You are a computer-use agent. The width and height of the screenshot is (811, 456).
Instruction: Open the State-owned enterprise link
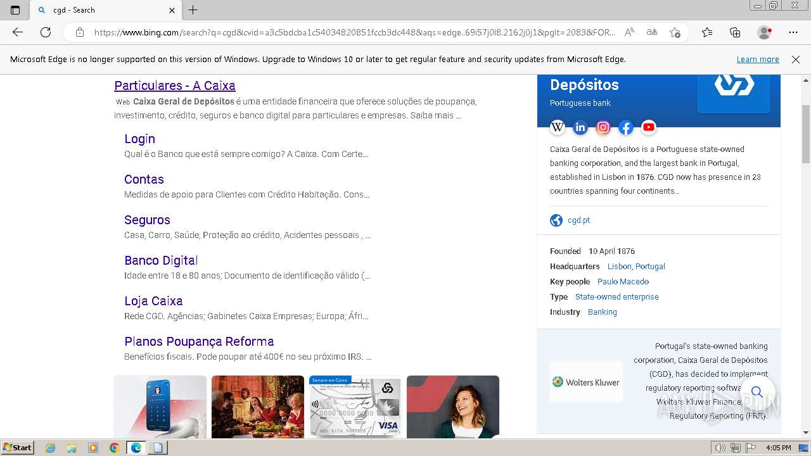[617, 297]
